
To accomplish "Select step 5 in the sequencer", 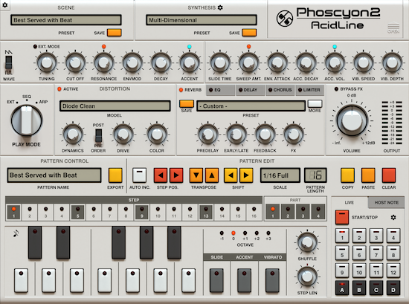I will [77, 213].
